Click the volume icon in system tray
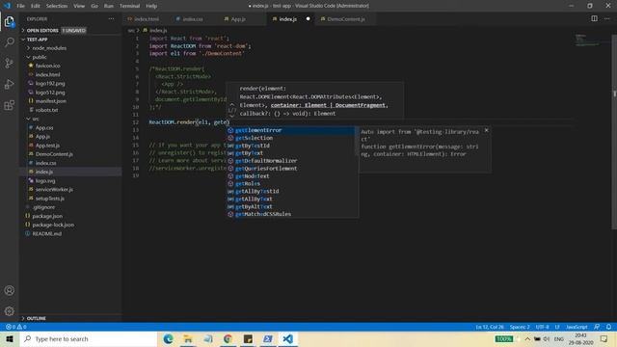 coord(547,338)
